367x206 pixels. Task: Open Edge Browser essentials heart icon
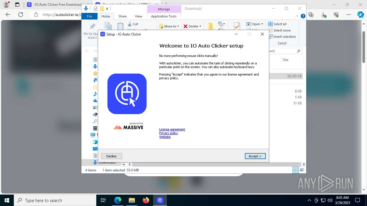click(336, 15)
